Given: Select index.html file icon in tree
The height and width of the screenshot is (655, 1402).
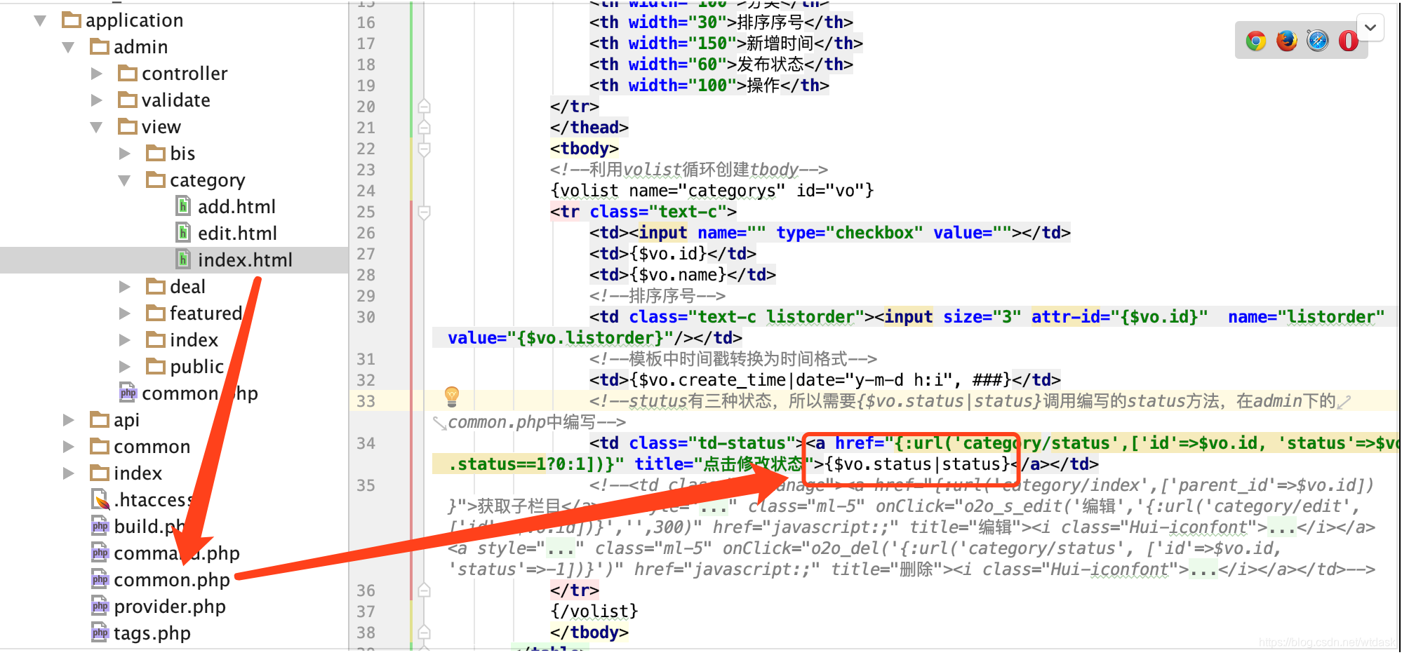Looking at the screenshot, I should [183, 259].
